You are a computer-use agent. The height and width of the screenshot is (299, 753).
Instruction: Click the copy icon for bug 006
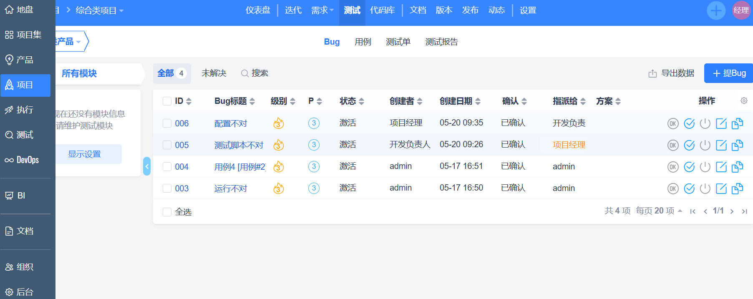pos(737,123)
